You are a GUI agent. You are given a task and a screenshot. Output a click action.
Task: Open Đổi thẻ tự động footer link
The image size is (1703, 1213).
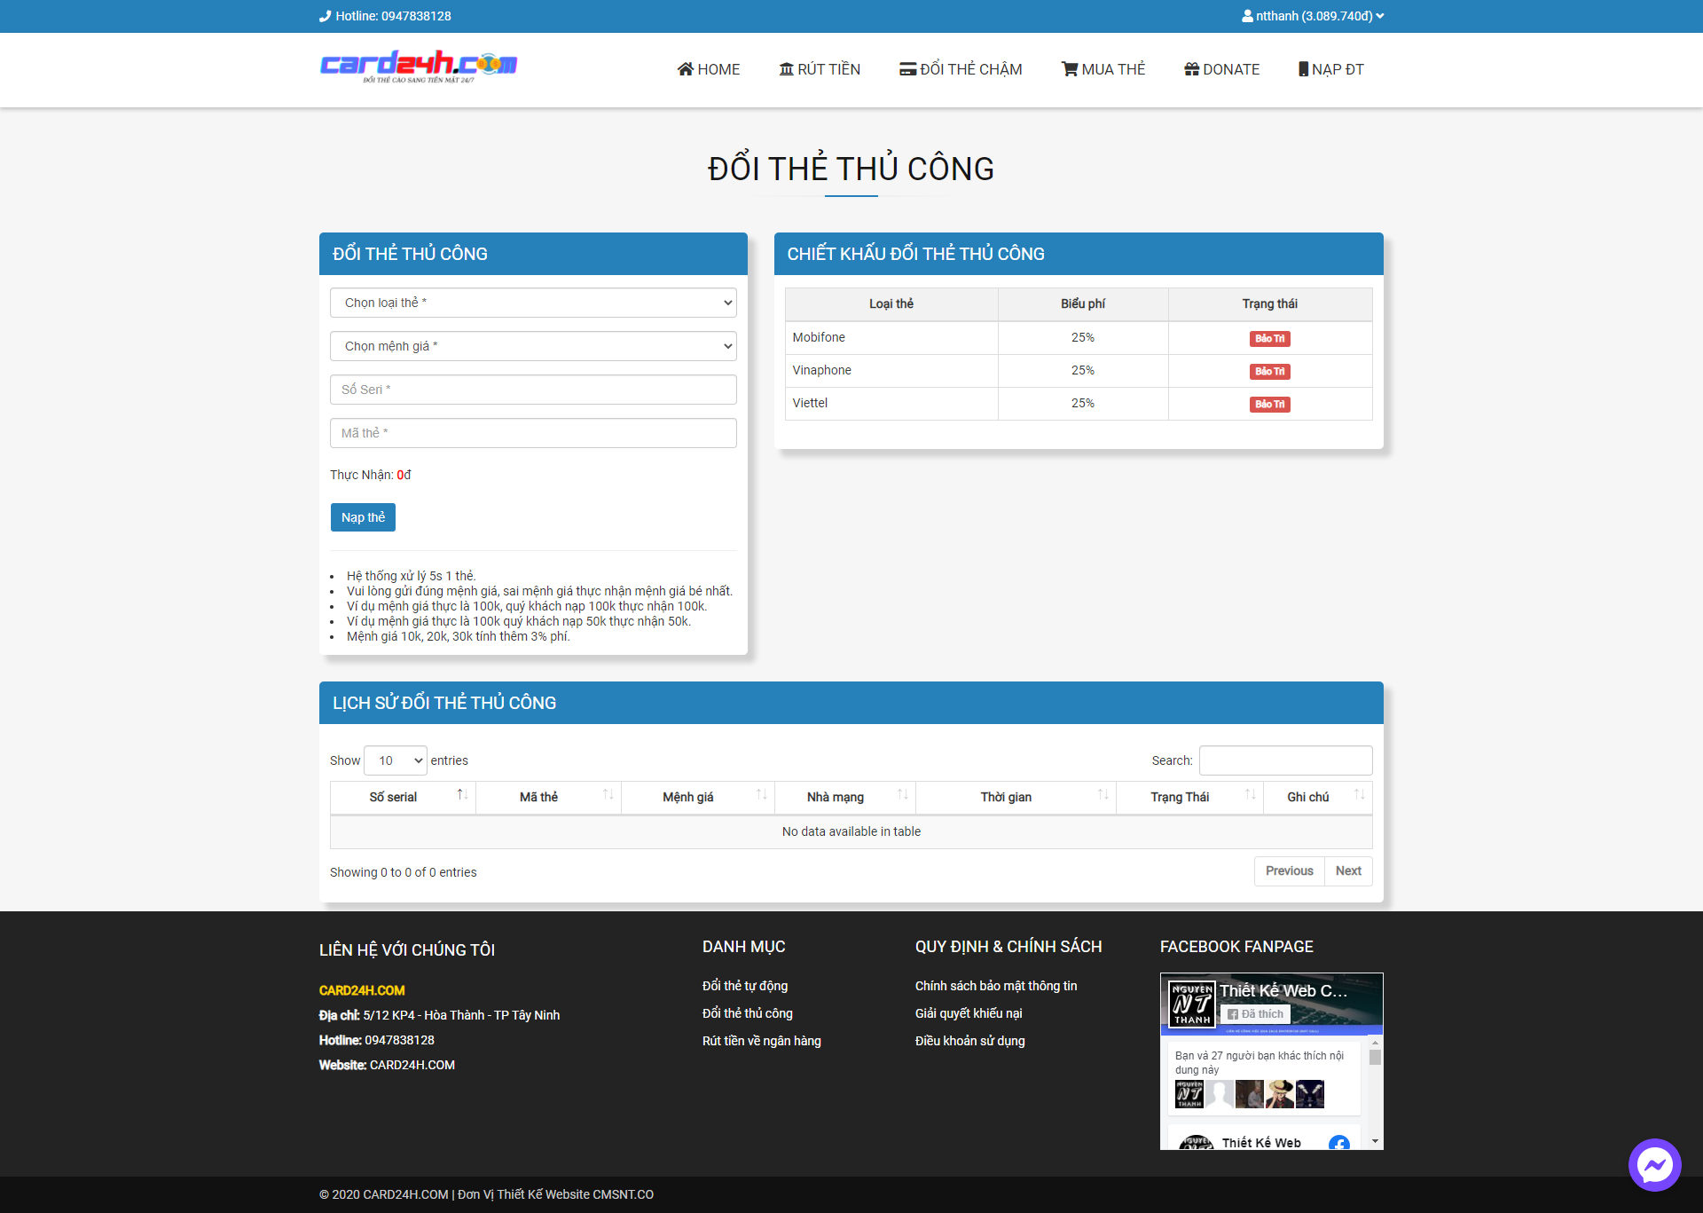(744, 986)
